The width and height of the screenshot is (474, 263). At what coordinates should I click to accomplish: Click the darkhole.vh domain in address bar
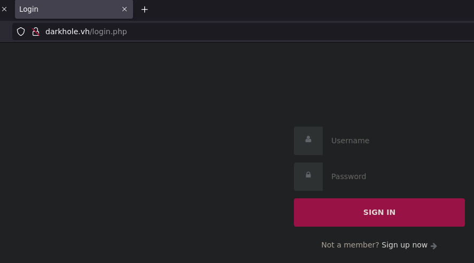click(67, 32)
